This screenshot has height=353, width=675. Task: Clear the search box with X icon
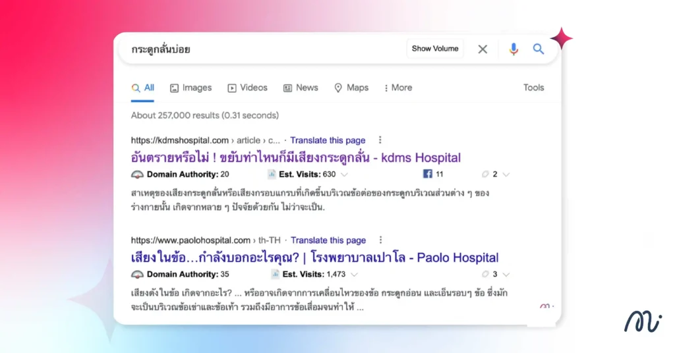[x=483, y=49]
